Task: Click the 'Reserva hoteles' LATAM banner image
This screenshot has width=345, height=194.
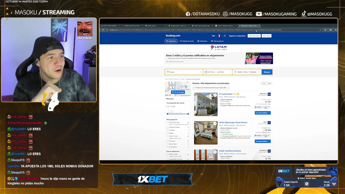Action: click(259, 58)
